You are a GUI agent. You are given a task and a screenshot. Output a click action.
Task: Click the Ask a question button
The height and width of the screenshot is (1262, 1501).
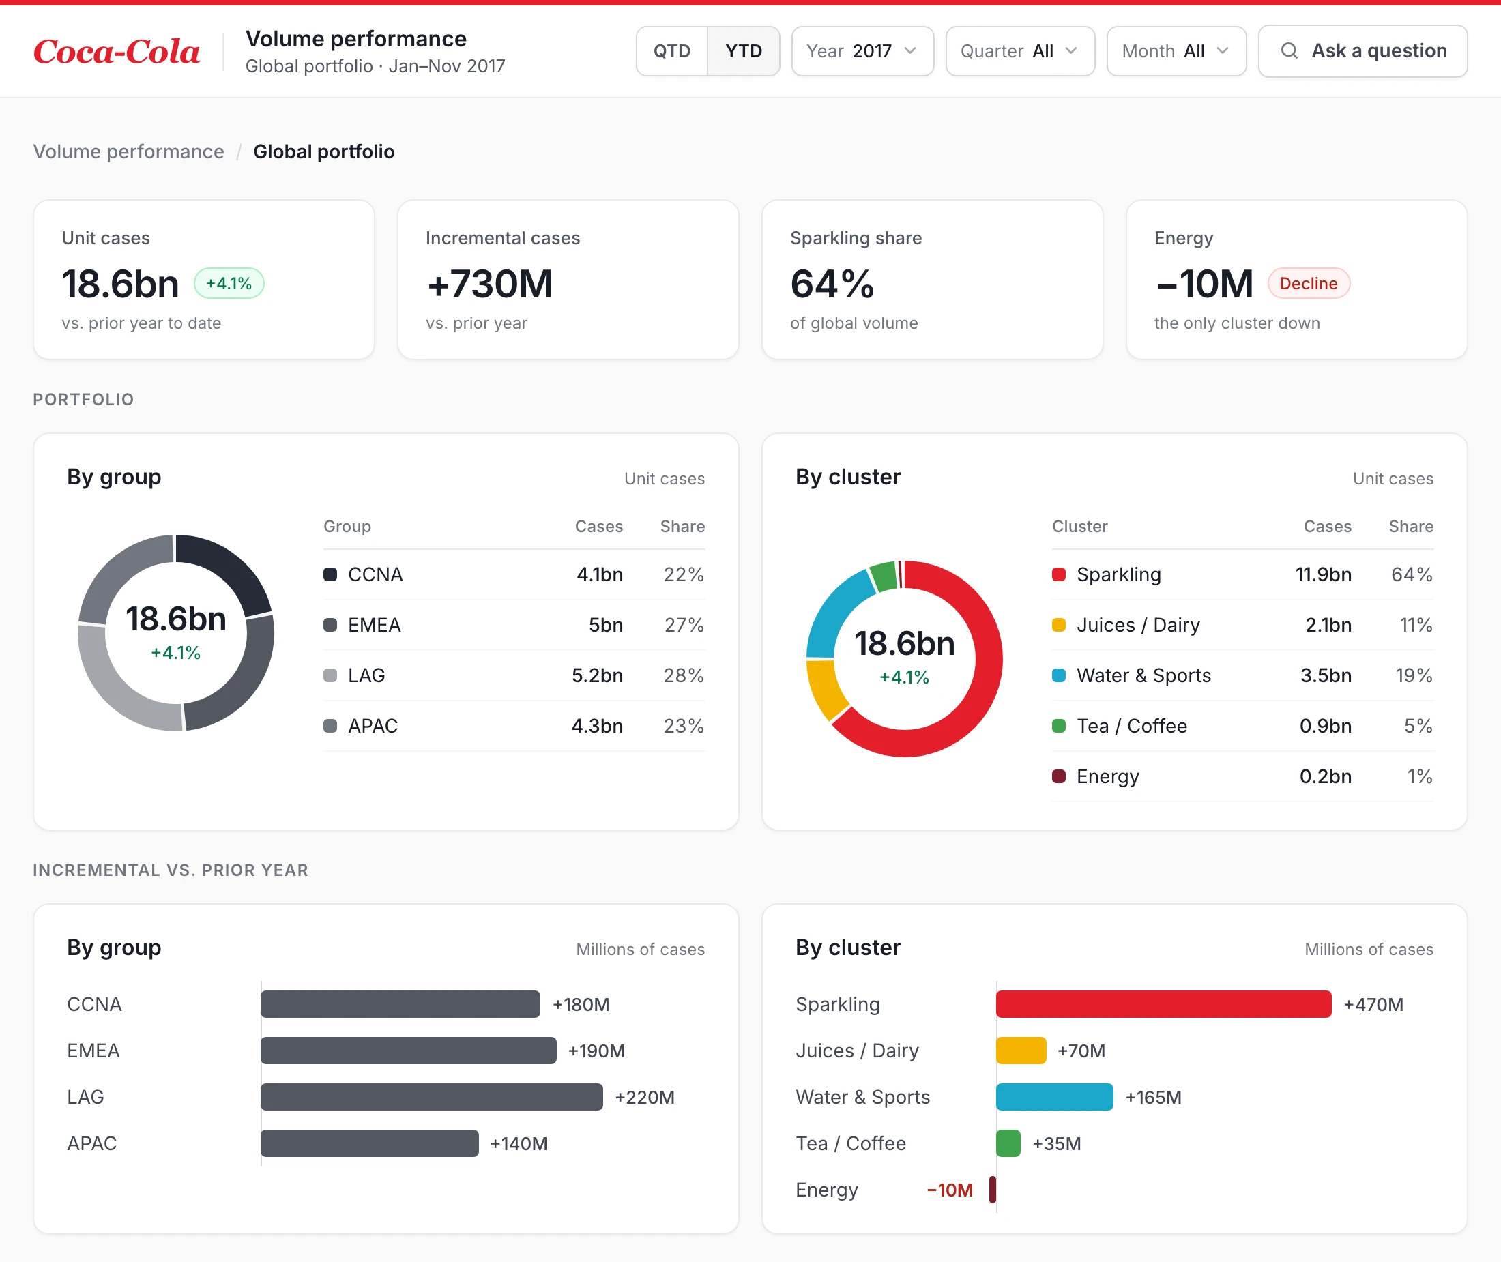click(1362, 50)
